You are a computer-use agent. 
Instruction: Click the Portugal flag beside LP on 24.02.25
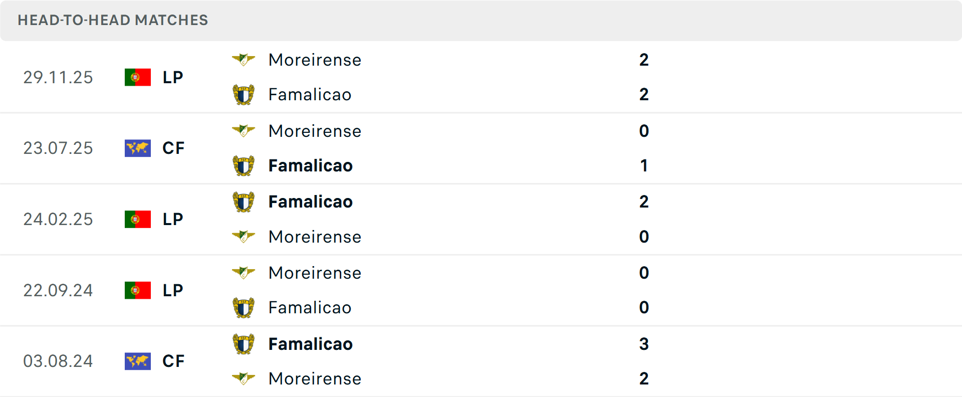click(x=137, y=219)
